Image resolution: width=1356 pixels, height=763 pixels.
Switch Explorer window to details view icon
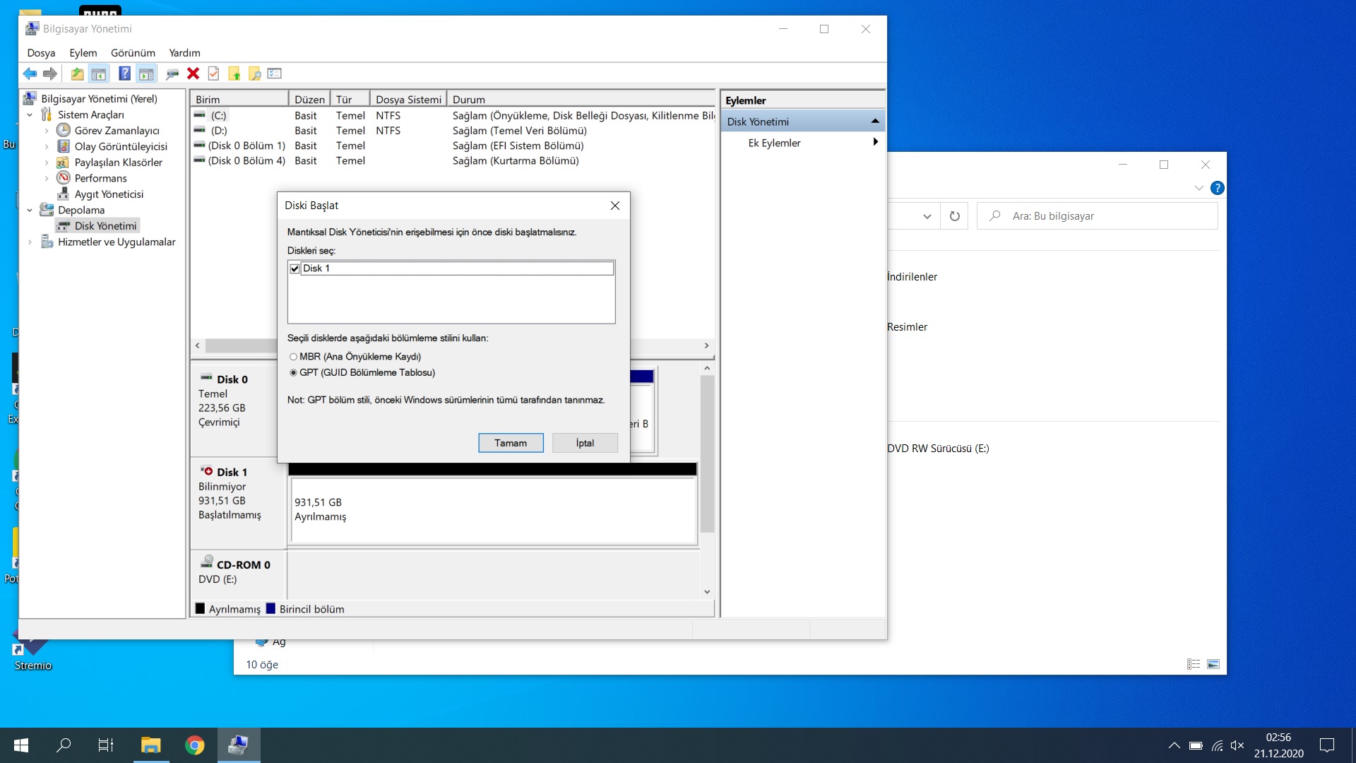[1194, 664]
